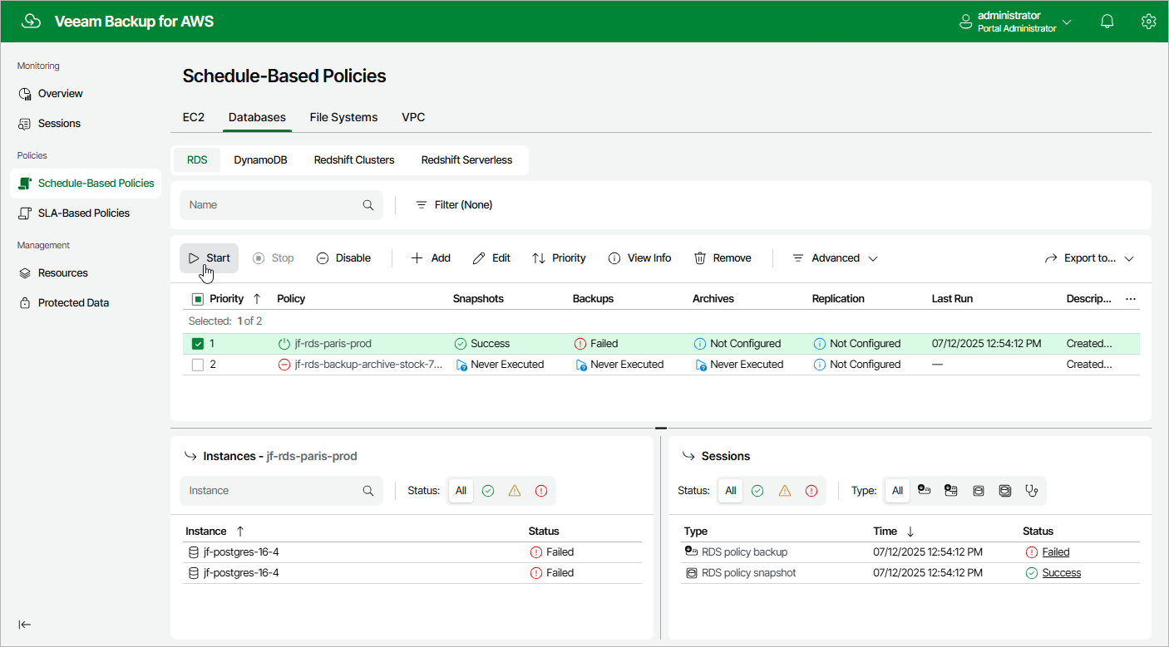Toggle the select-all policies checkbox

198,299
